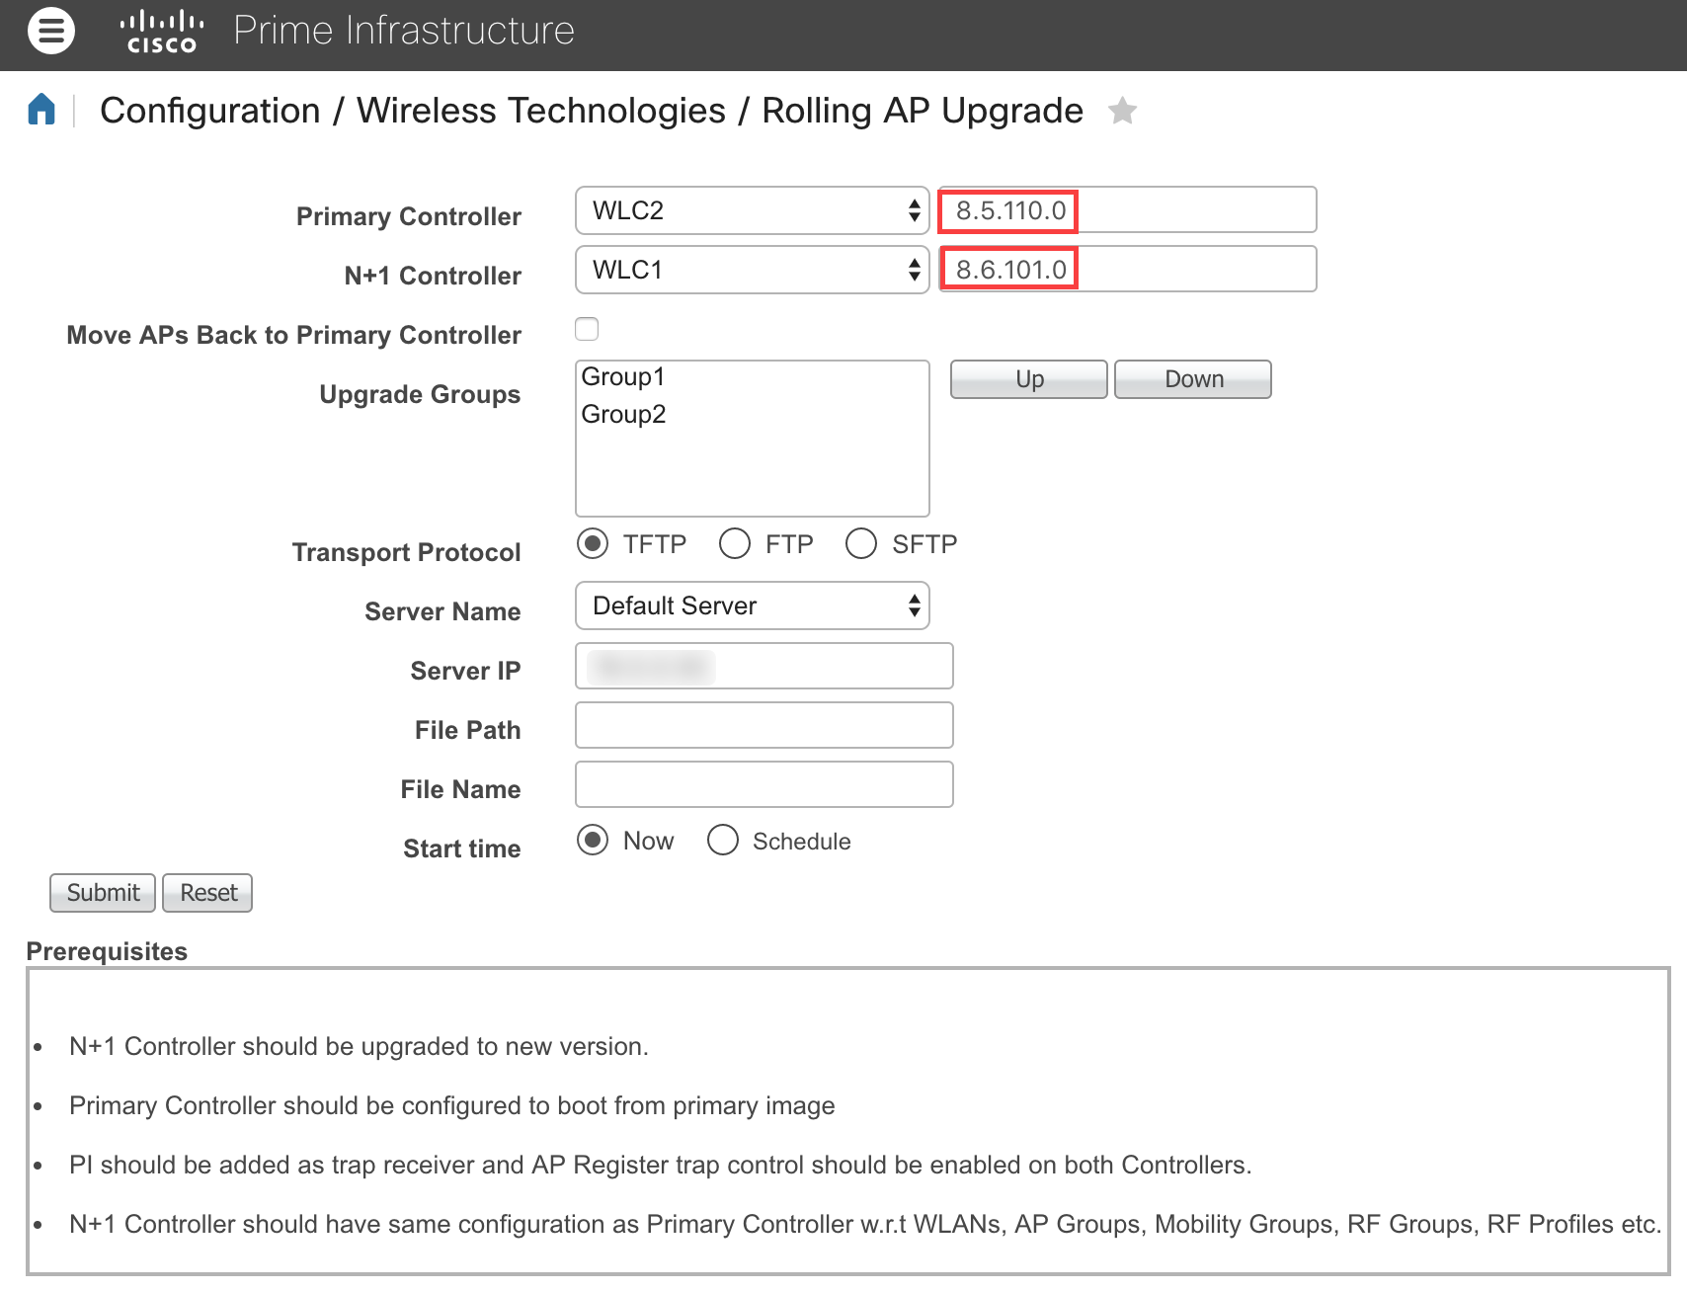
Task: Choose FTP as transport protocol
Action: [x=735, y=543]
